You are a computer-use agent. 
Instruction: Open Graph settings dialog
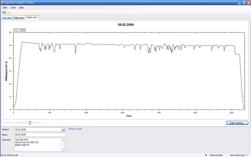pyautogui.click(x=237, y=123)
